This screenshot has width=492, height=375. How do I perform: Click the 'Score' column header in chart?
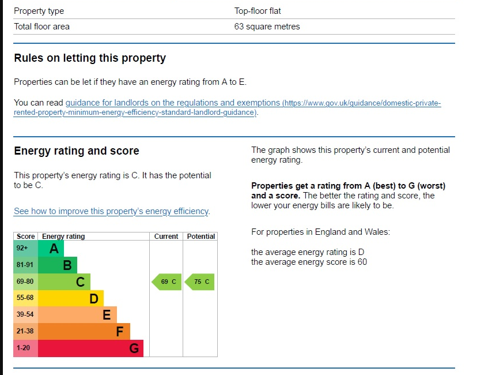tap(26, 237)
